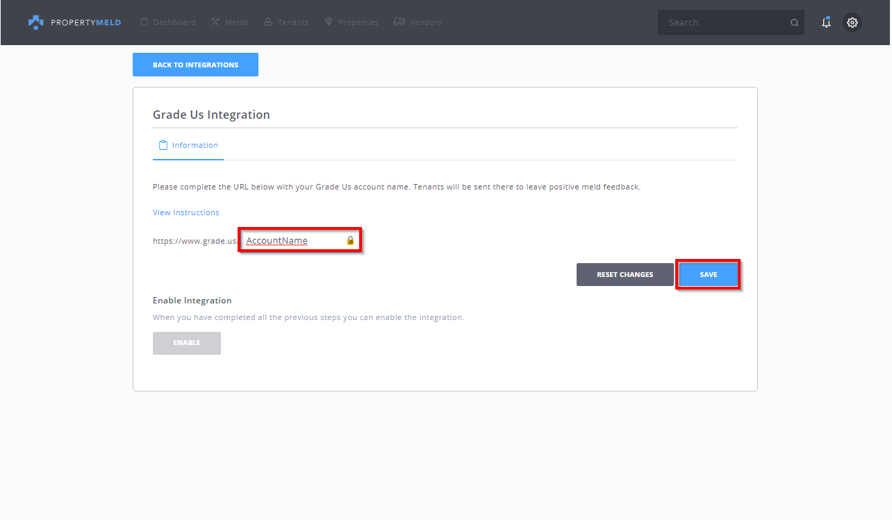
Task: Click the hammer icon beside Melds
Action: click(215, 22)
